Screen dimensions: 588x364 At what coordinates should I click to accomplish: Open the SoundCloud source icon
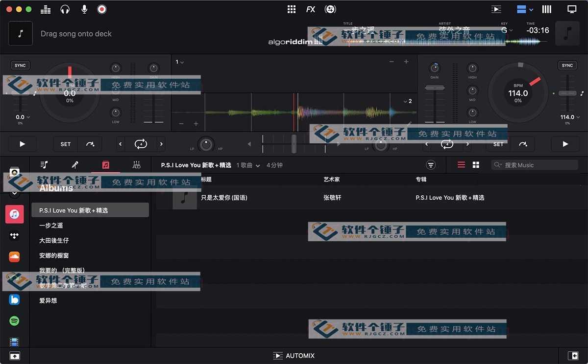coord(15,257)
